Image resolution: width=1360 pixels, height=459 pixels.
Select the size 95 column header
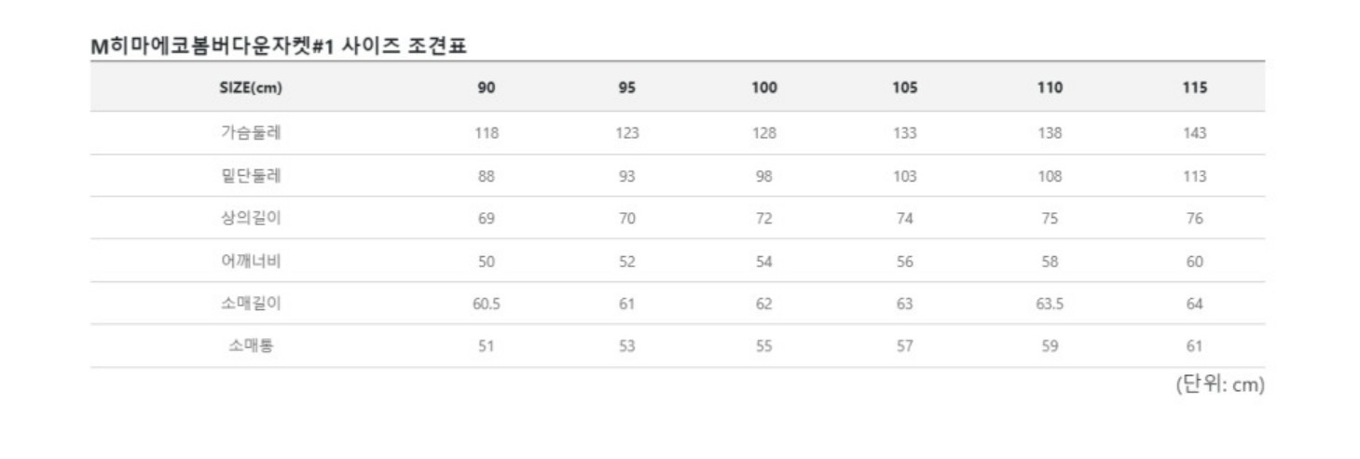tap(626, 88)
